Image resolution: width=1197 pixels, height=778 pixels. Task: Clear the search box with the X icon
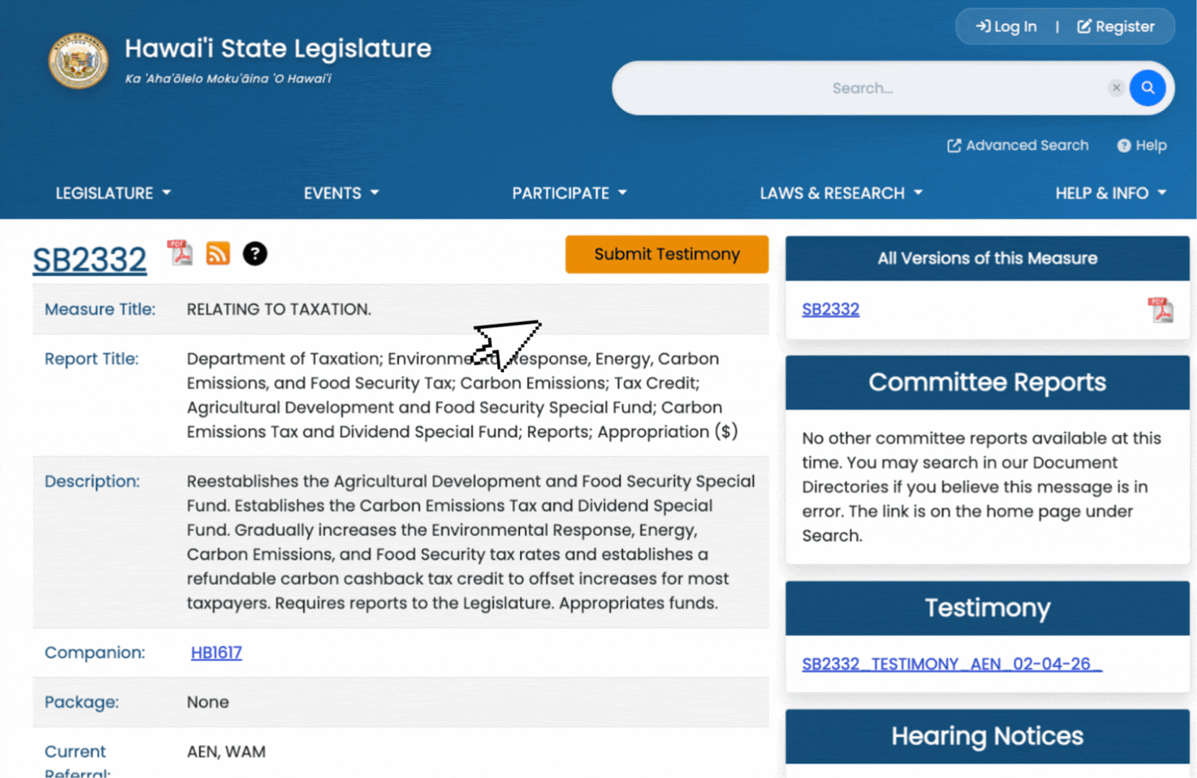click(1116, 88)
